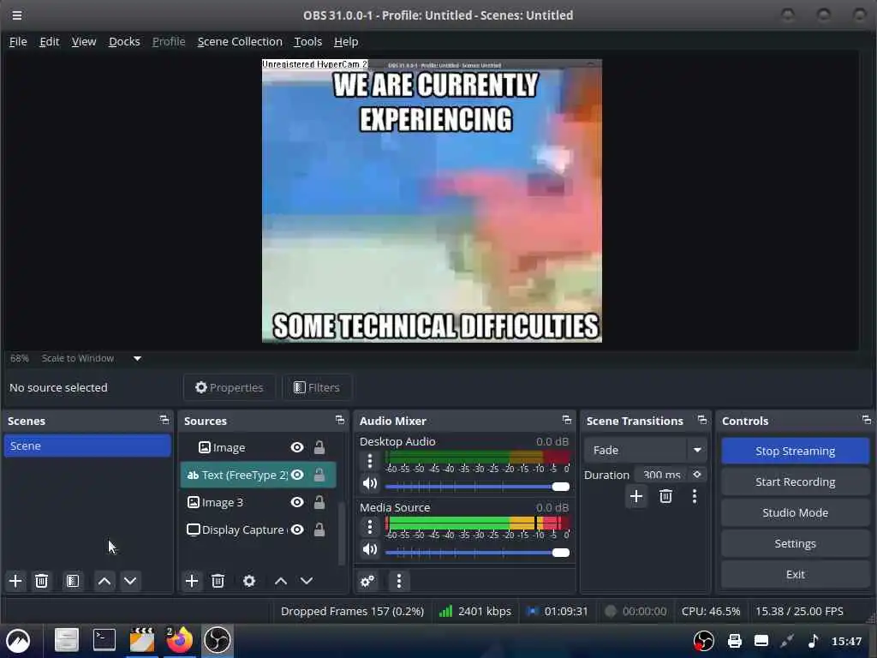Click the taskbar clock 15:47

pos(846,641)
